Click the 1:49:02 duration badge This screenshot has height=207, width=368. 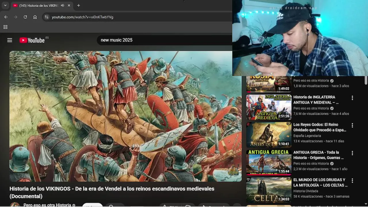tap(284, 89)
